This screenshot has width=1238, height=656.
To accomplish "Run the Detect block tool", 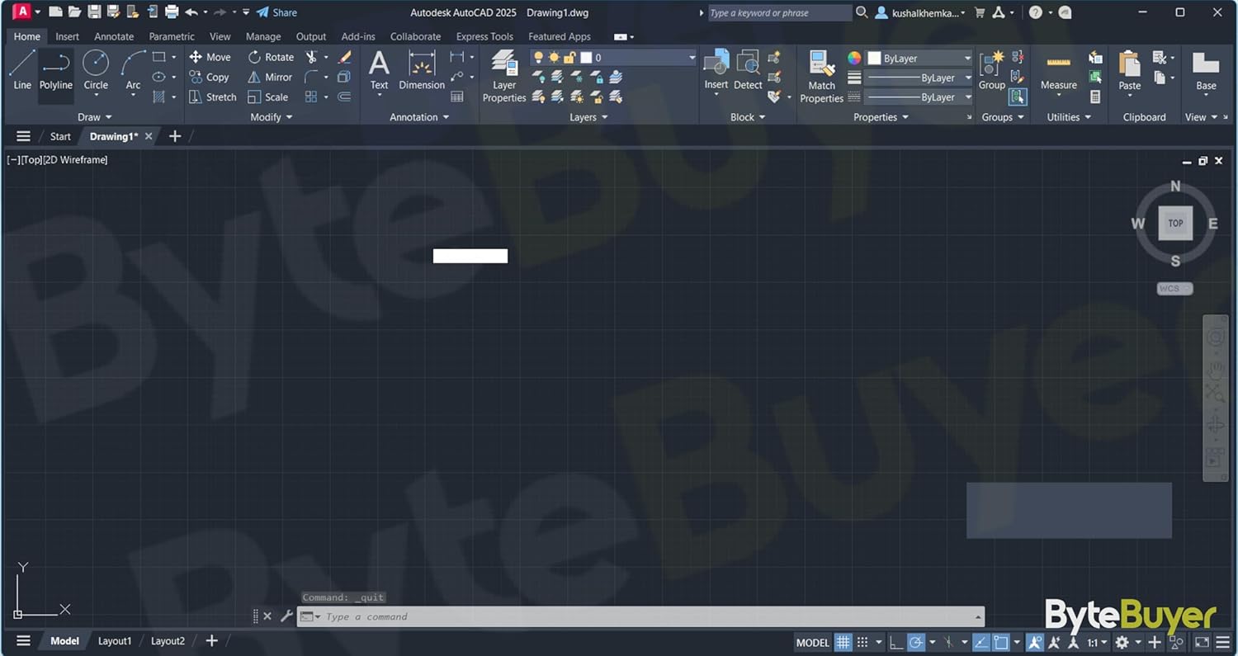I will [x=748, y=69].
